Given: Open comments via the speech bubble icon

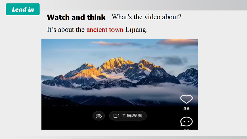Looking at the screenshot, I should tap(186, 122).
